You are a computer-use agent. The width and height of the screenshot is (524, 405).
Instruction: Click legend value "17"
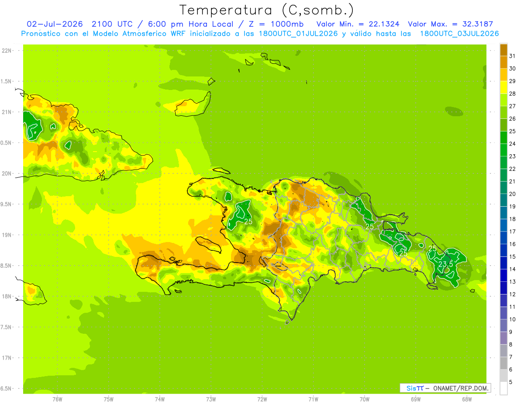pyautogui.click(x=512, y=232)
